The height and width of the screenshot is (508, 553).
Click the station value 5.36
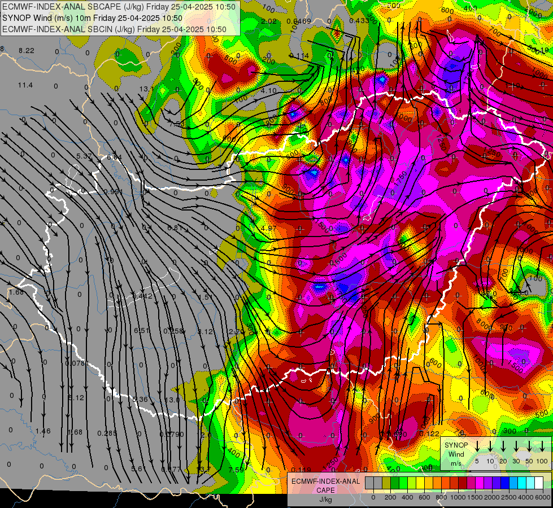[x=140, y=400]
